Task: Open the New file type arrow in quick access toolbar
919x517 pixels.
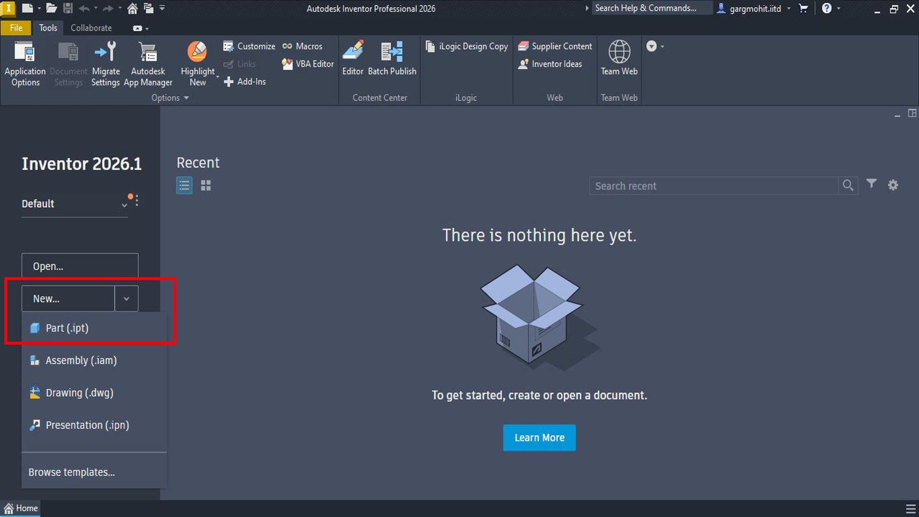Action: click(39, 8)
